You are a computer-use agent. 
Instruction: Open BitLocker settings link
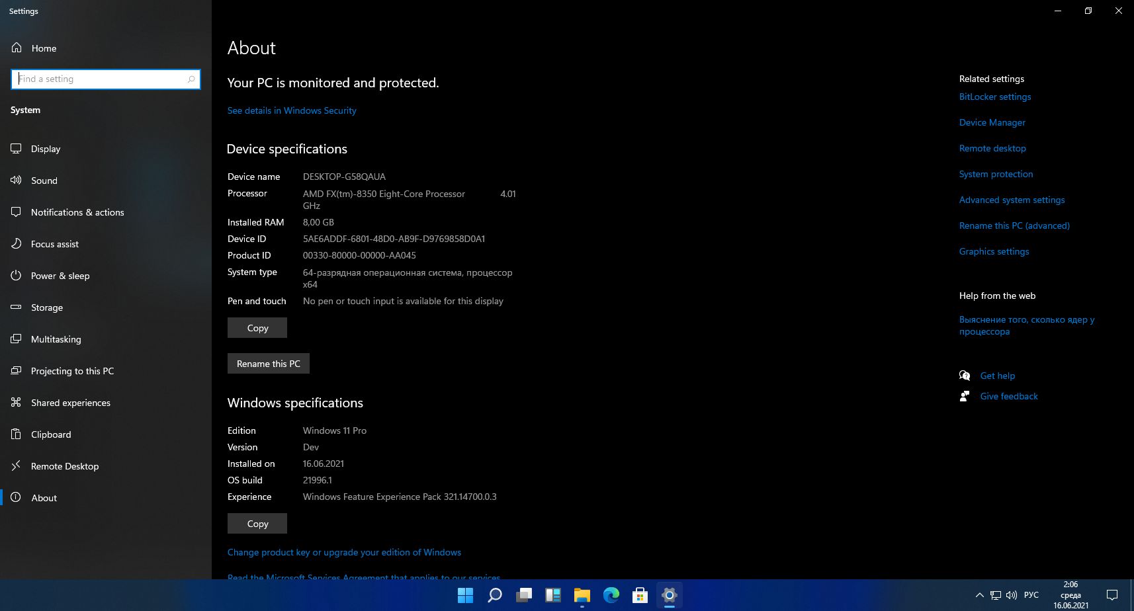coord(995,97)
